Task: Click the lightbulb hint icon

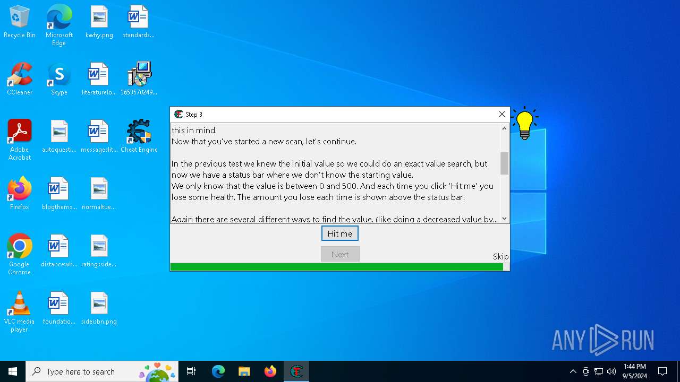Action: 524,123
